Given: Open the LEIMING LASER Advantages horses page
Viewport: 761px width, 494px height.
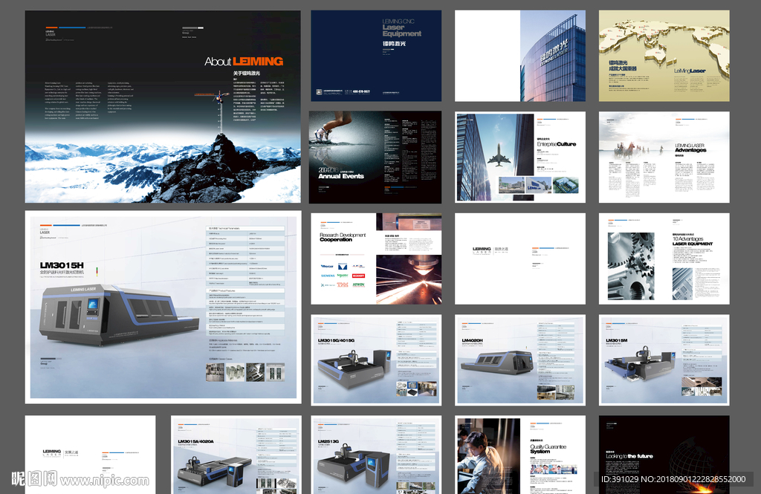Looking at the screenshot, I should [664, 157].
